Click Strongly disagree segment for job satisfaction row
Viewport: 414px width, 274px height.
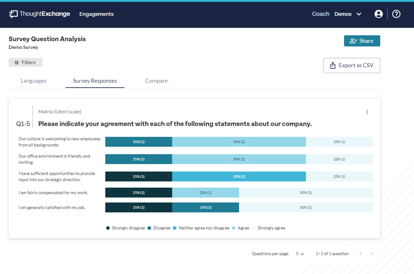(139, 207)
